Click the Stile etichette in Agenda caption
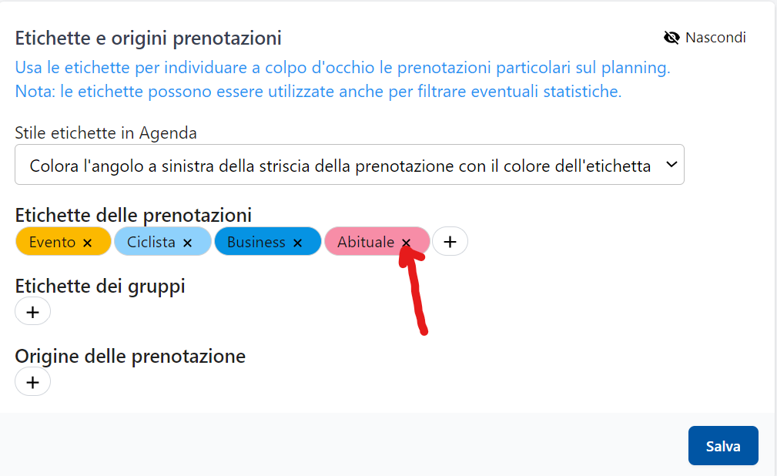This screenshot has height=476, width=777. point(105,133)
